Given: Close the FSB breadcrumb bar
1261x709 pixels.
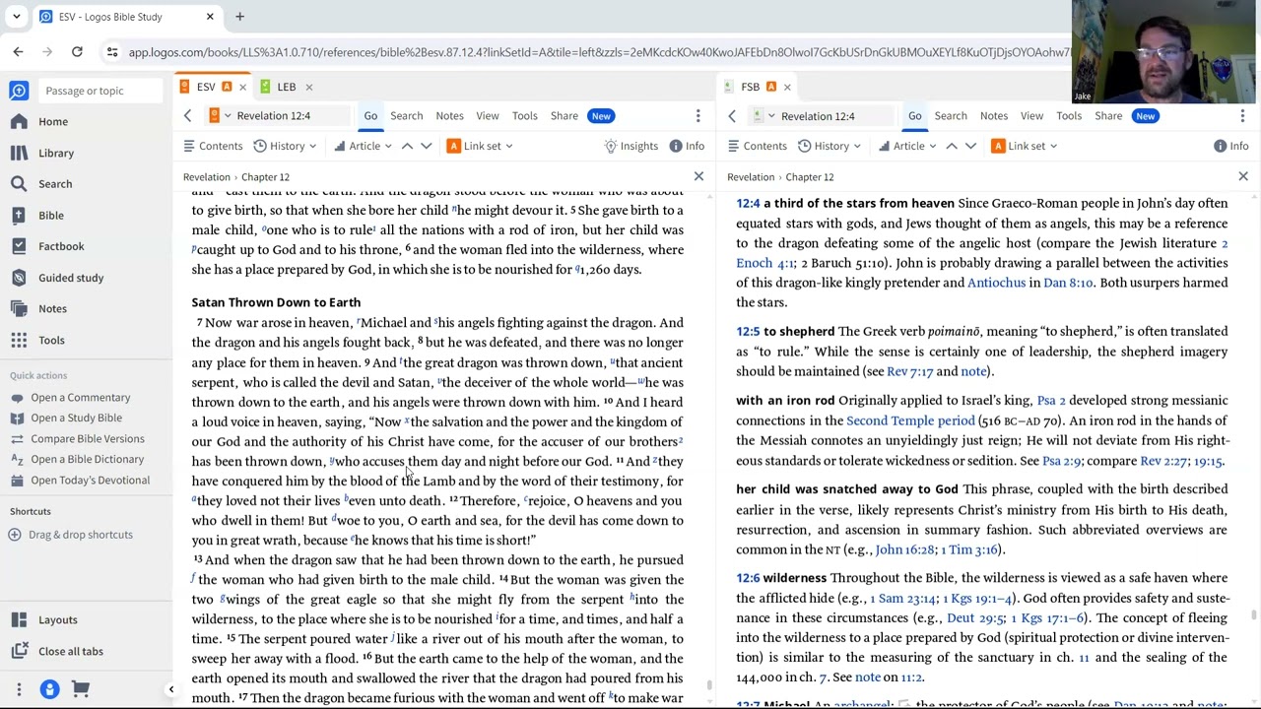Looking at the screenshot, I should [x=1243, y=176].
